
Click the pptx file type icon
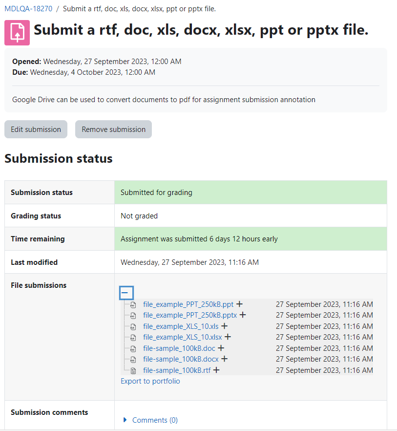pyautogui.click(x=133, y=315)
